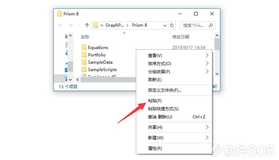Select the Equations folder
Screen dimensions: 279x160
98,47
